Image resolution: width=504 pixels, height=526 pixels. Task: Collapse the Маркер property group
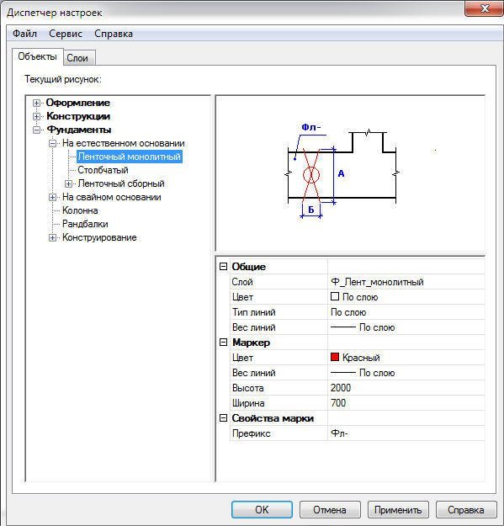tap(223, 343)
